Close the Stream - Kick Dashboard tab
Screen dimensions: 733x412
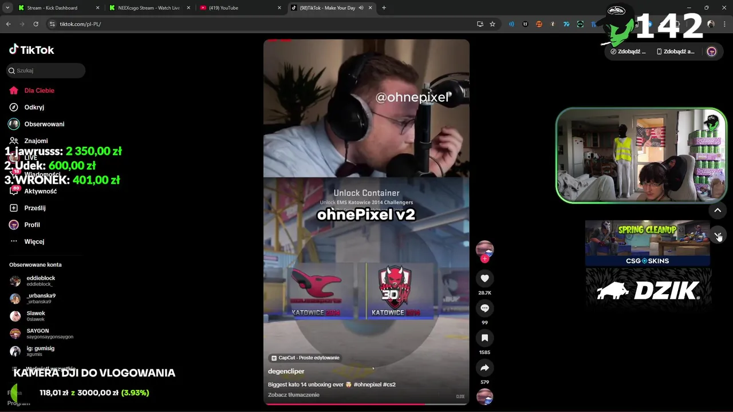click(97, 8)
